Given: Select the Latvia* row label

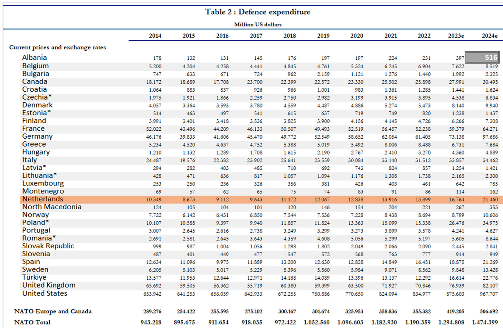Looking at the screenshot, I should [x=34, y=168].
